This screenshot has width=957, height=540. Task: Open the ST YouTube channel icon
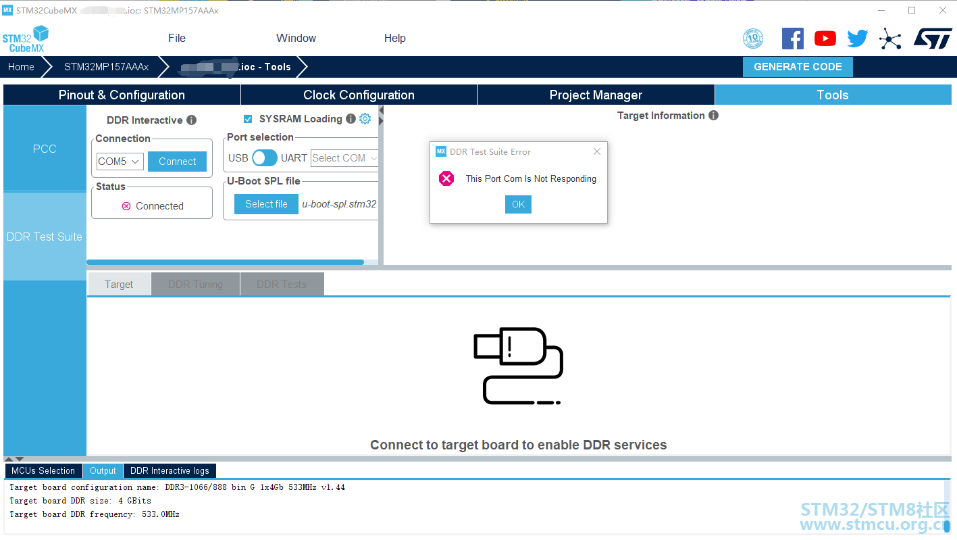825,39
